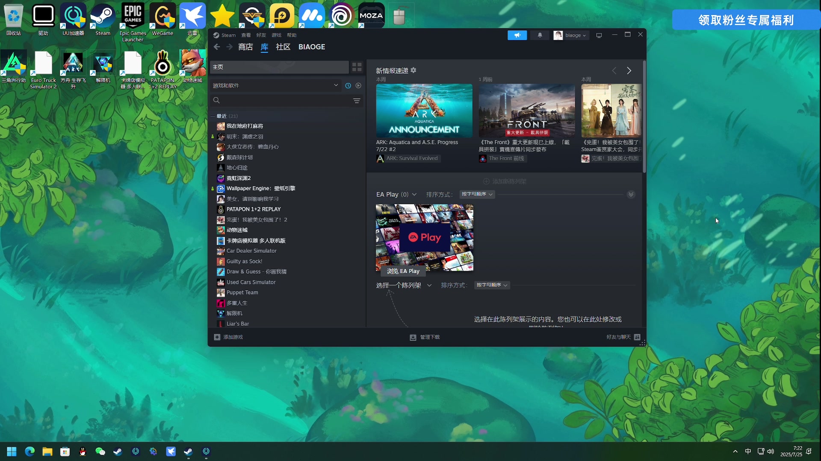Open second shelf 按字母顺序 sort dropdown

[x=492, y=285]
